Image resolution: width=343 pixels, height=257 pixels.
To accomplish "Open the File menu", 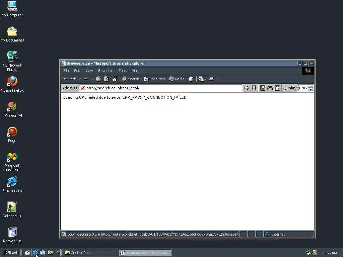I will [66, 71].
